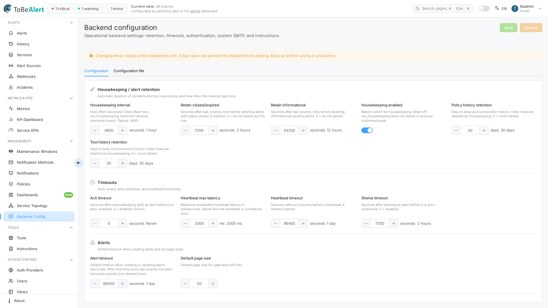Decrease Retain closed/expired value
The height and width of the screenshot is (308, 548).
click(185, 130)
